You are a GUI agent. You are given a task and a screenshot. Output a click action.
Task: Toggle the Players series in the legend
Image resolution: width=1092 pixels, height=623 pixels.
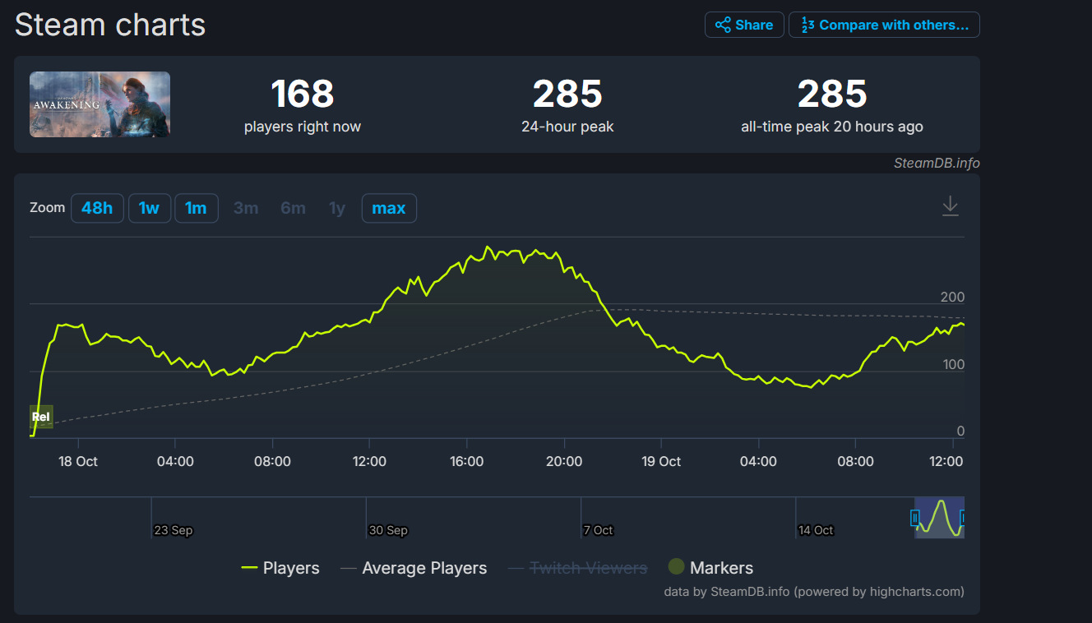pos(280,568)
